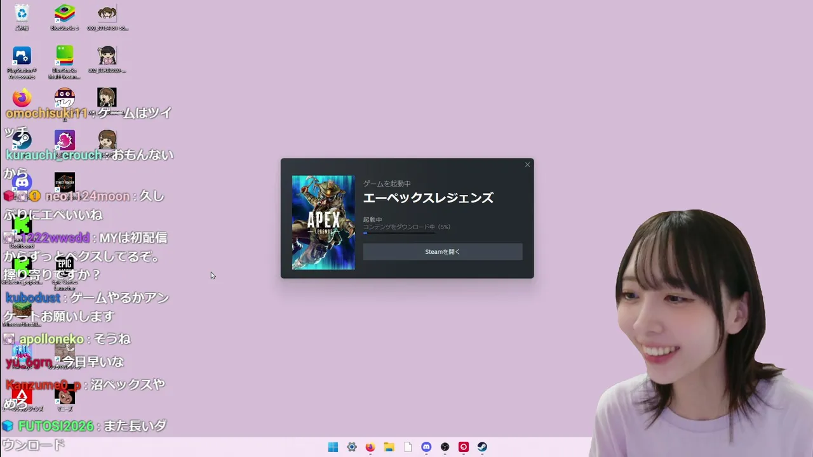813x457 pixels.
Task: Click the "エーペックスレジェンズ" title text
Action: click(x=428, y=198)
